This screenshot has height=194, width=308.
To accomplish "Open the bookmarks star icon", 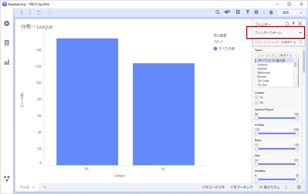I will (x=238, y=12).
